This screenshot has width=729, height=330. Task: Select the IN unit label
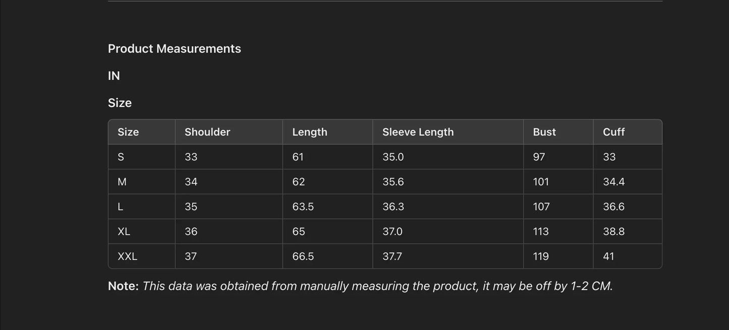[x=114, y=76]
